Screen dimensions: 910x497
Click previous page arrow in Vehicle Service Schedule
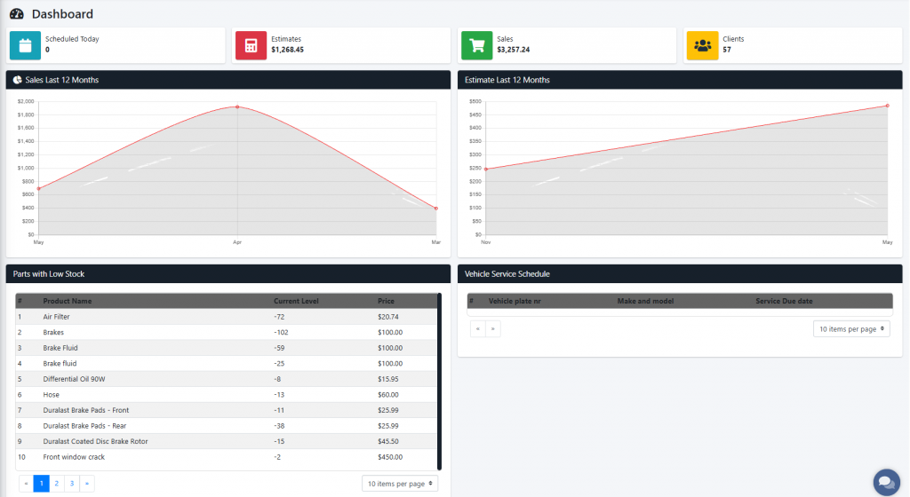(x=478, y=329)
